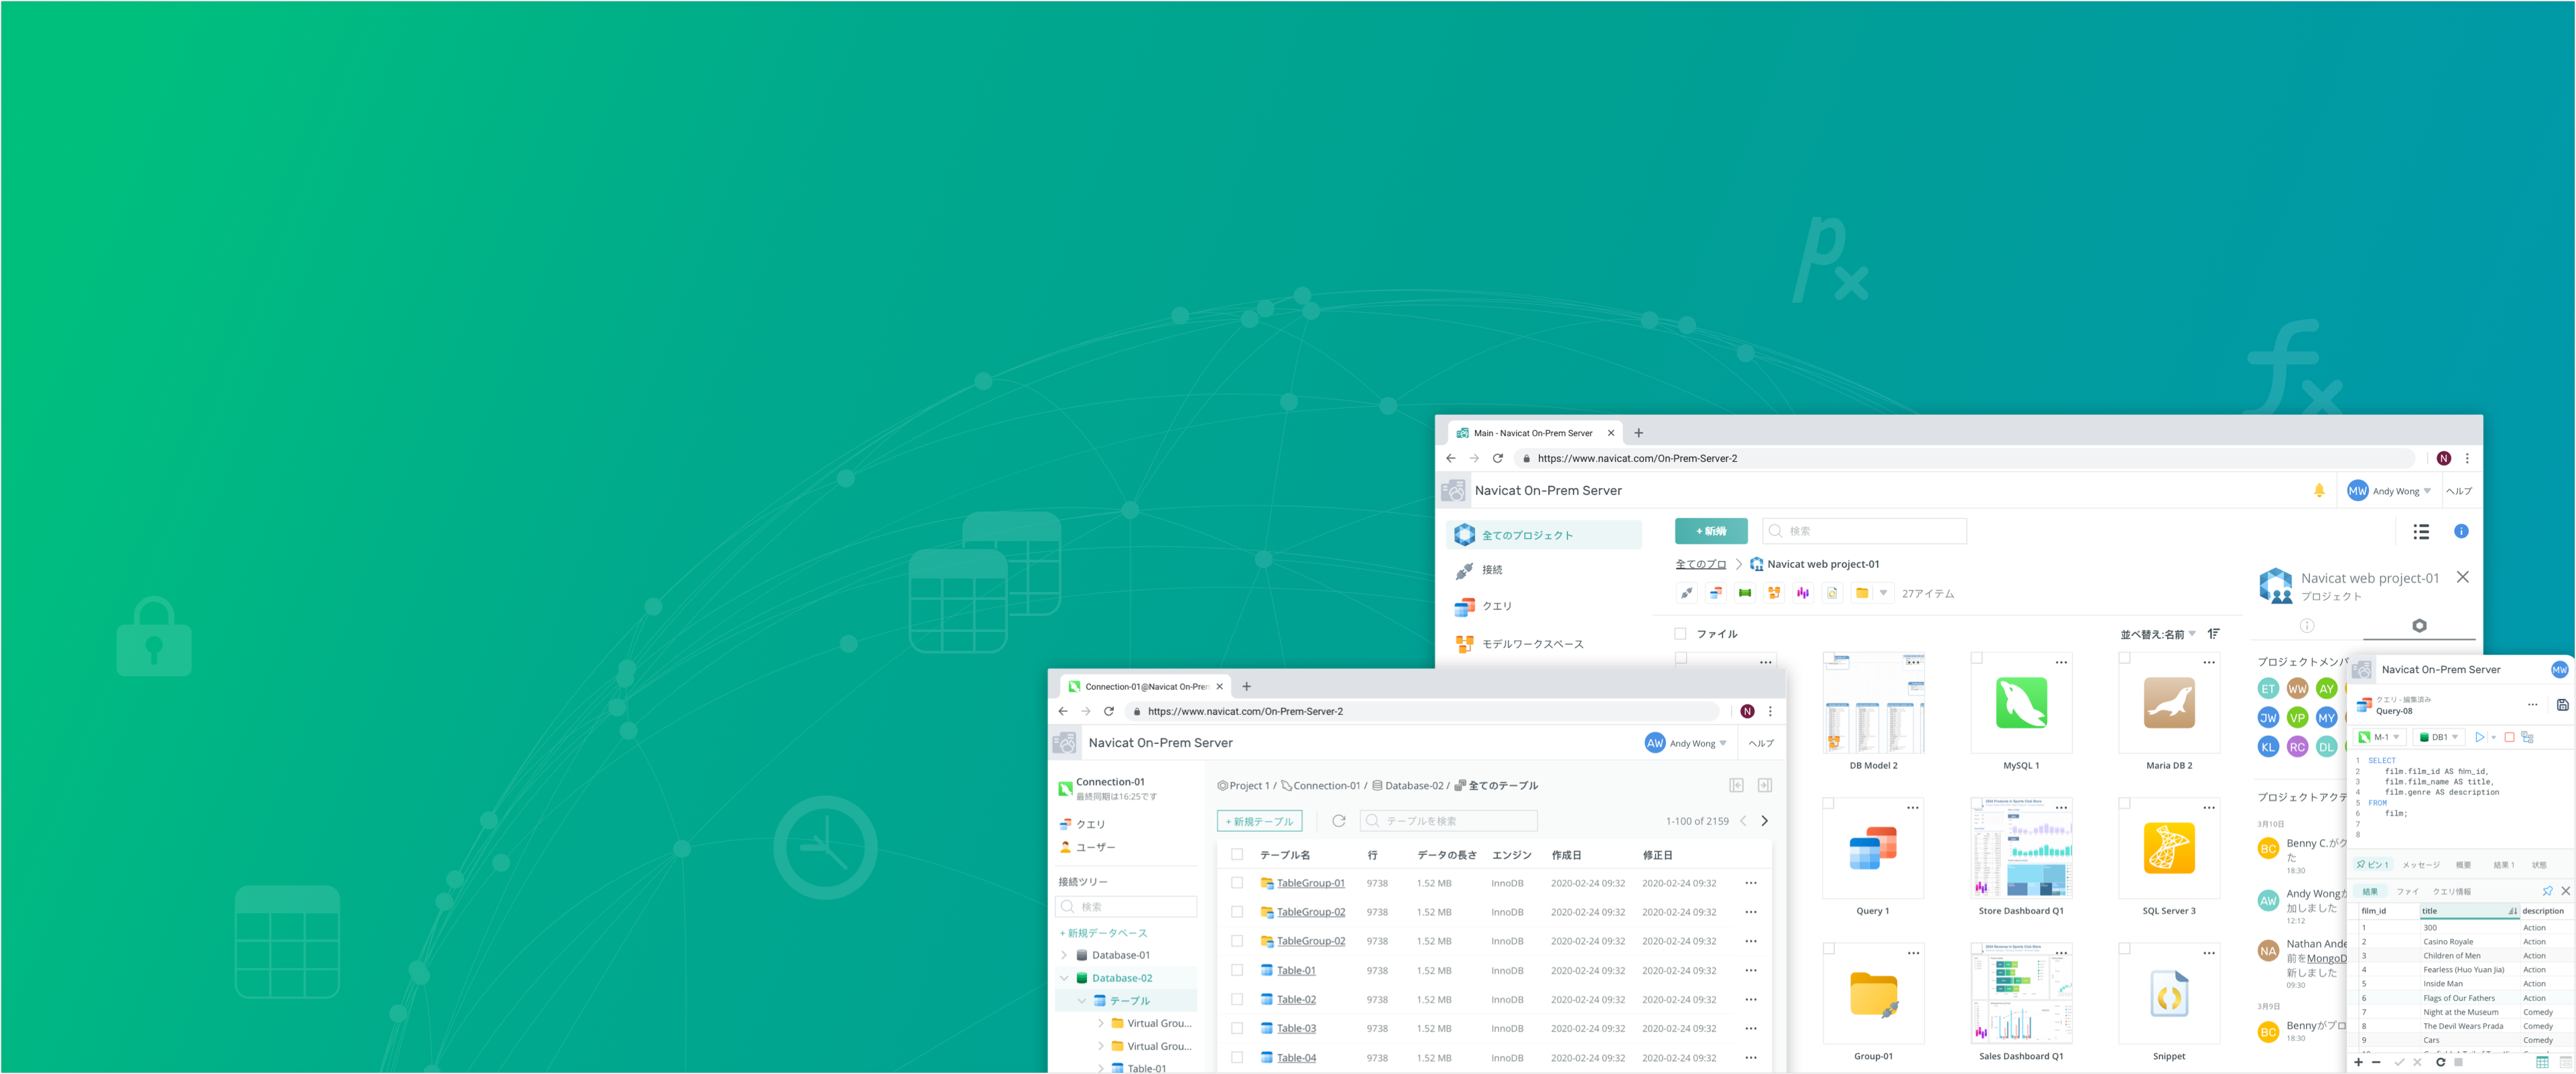Tick the Table-02 row checkbox
The width and height of the screenshot is (2576, 1074).
(x=1237, y=998)
